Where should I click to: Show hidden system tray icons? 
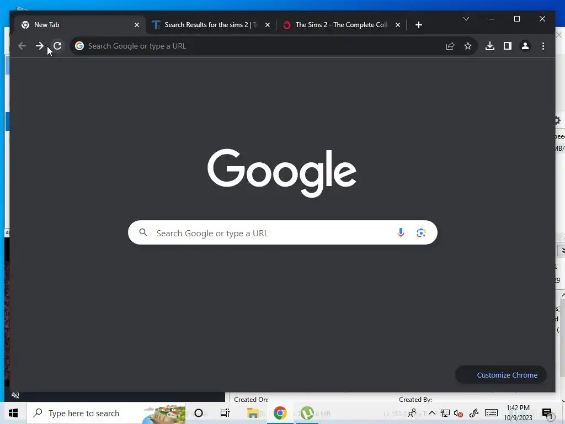tap(431, 413)
